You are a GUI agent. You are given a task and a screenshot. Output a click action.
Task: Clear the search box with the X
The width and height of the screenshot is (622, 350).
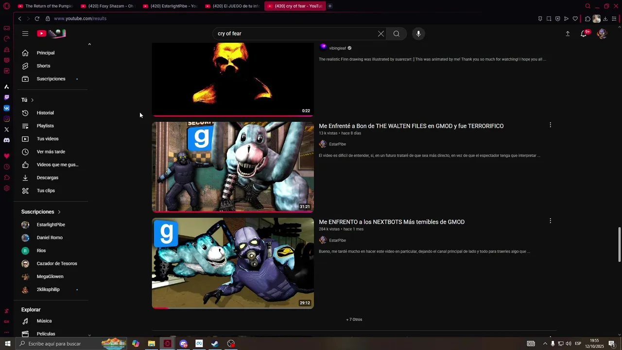pyautogui.click(x=381, y=34)
